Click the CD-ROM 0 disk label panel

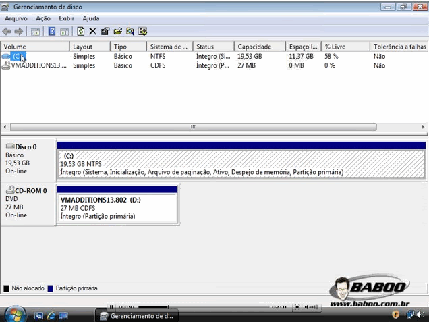(x=28, y=204)
